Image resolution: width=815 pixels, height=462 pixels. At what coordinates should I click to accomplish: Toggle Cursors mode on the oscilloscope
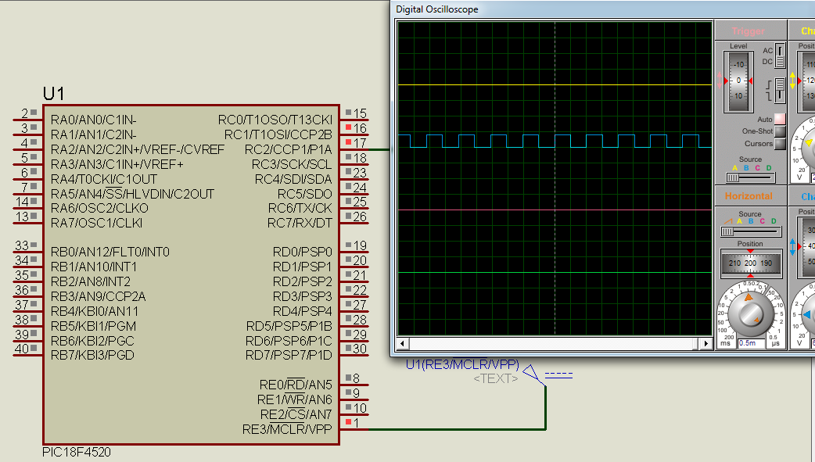click(778, 143)
